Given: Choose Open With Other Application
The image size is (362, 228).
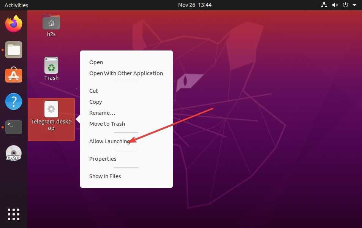Looking at the screenshot, I should [x=126, y=73].
